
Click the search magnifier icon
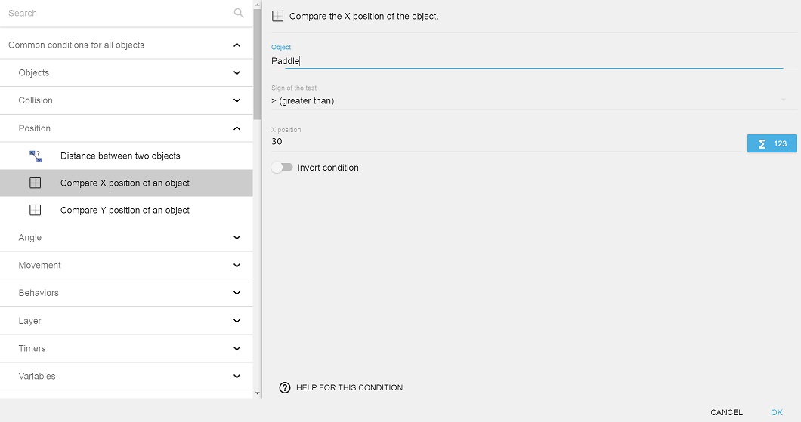[x=239, y=13]
